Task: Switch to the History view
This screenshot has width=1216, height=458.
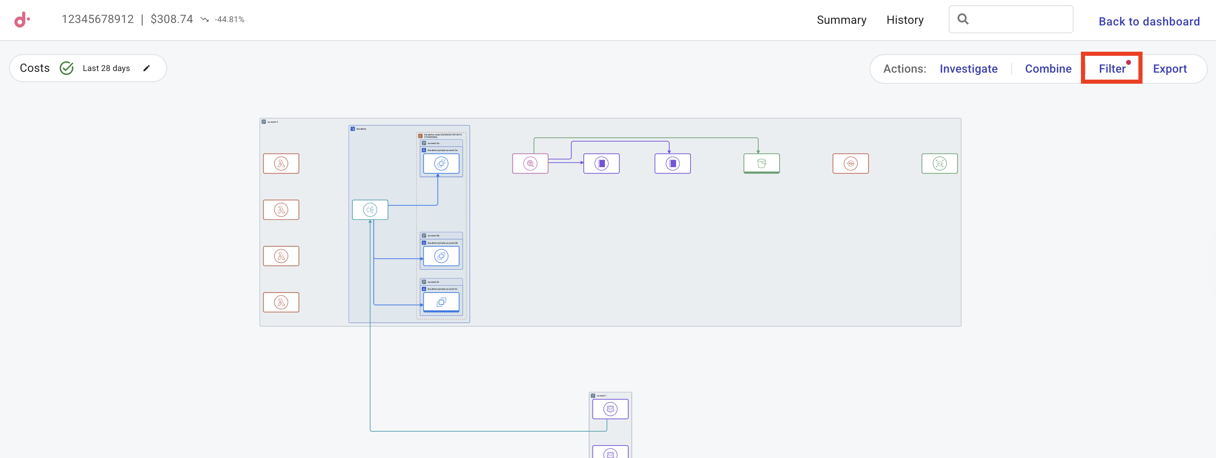Action: click(905, 20)
